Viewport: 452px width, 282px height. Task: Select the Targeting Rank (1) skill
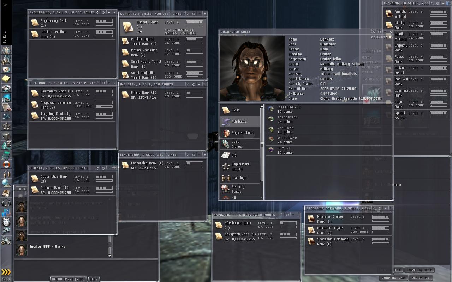click(x=72, y=116)
